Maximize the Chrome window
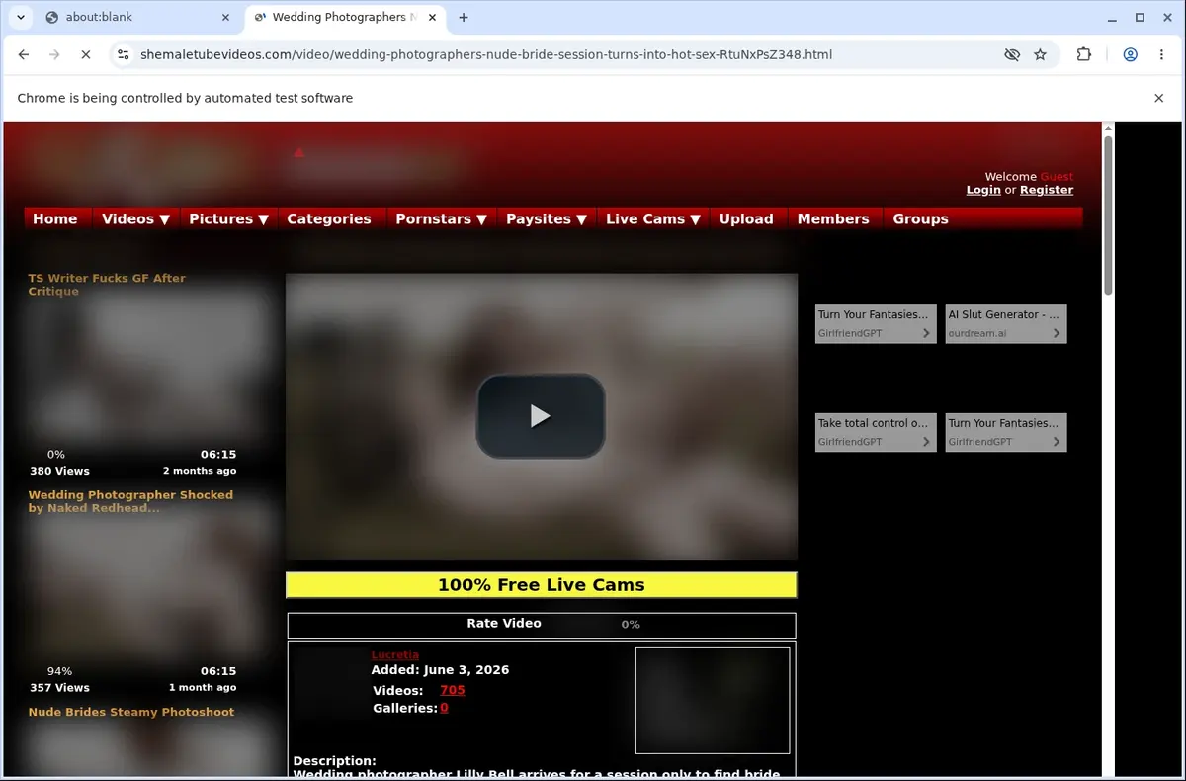Screen dimensions: 1186x781 1140,17
